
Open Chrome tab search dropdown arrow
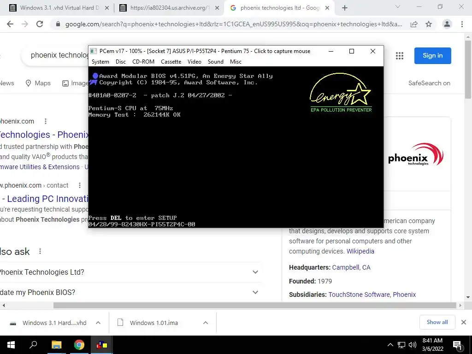pos(398,6)
